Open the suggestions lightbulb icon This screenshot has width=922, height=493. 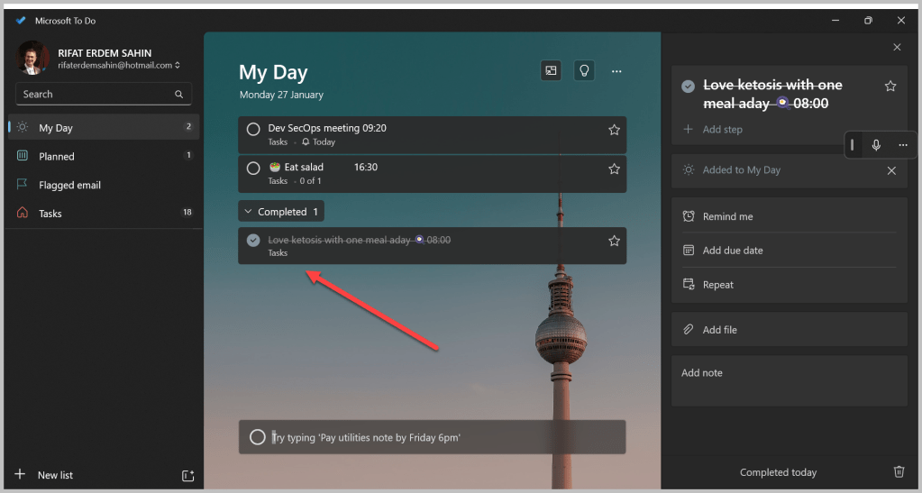584,70
